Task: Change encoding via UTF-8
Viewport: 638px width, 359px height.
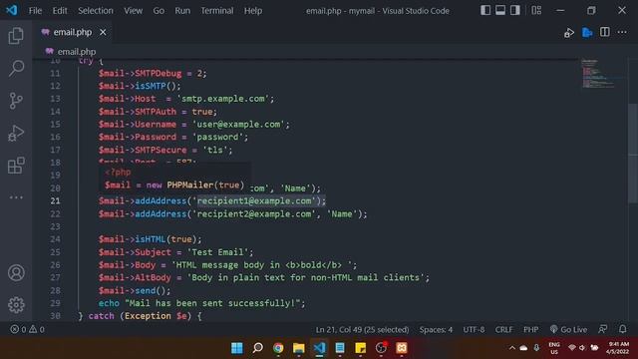Action: [x=474, y=329]
